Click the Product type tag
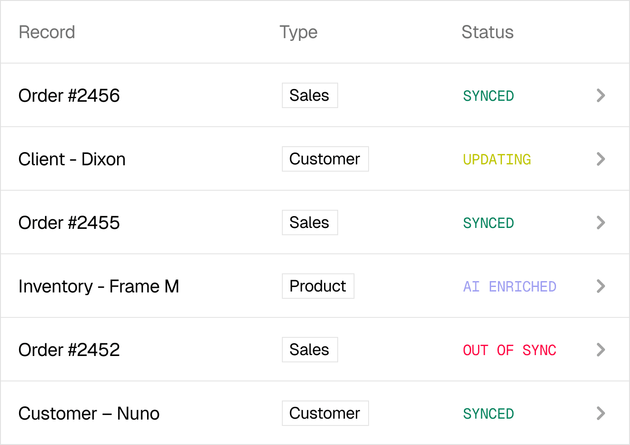This screenshot has height=445, width=630. pyautogui.click(x=318, y=286)
